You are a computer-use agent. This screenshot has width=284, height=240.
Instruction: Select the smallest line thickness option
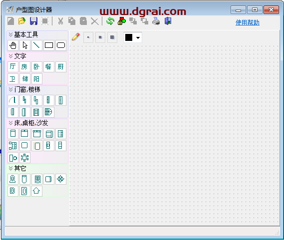tap(88, 37)
